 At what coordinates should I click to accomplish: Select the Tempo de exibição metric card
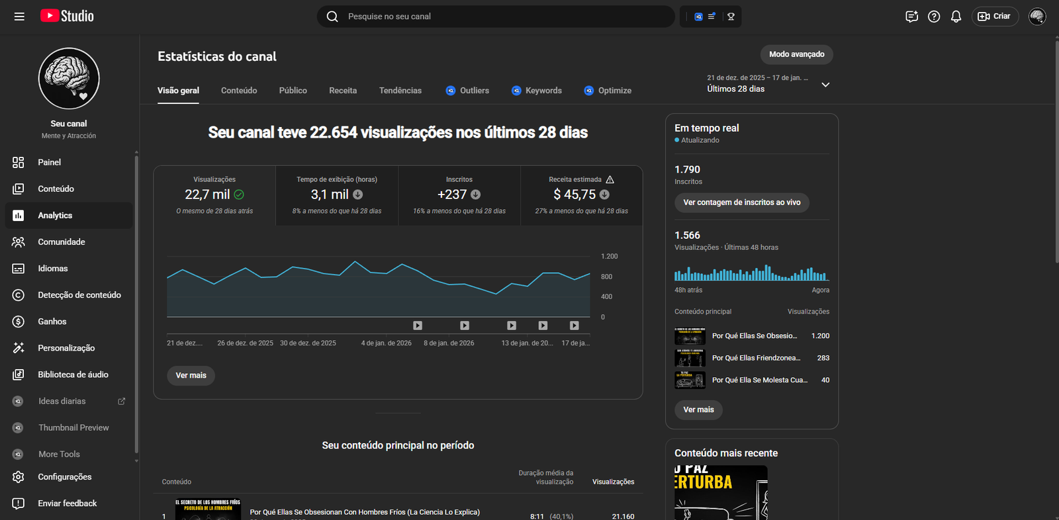(x=337, y=195)
